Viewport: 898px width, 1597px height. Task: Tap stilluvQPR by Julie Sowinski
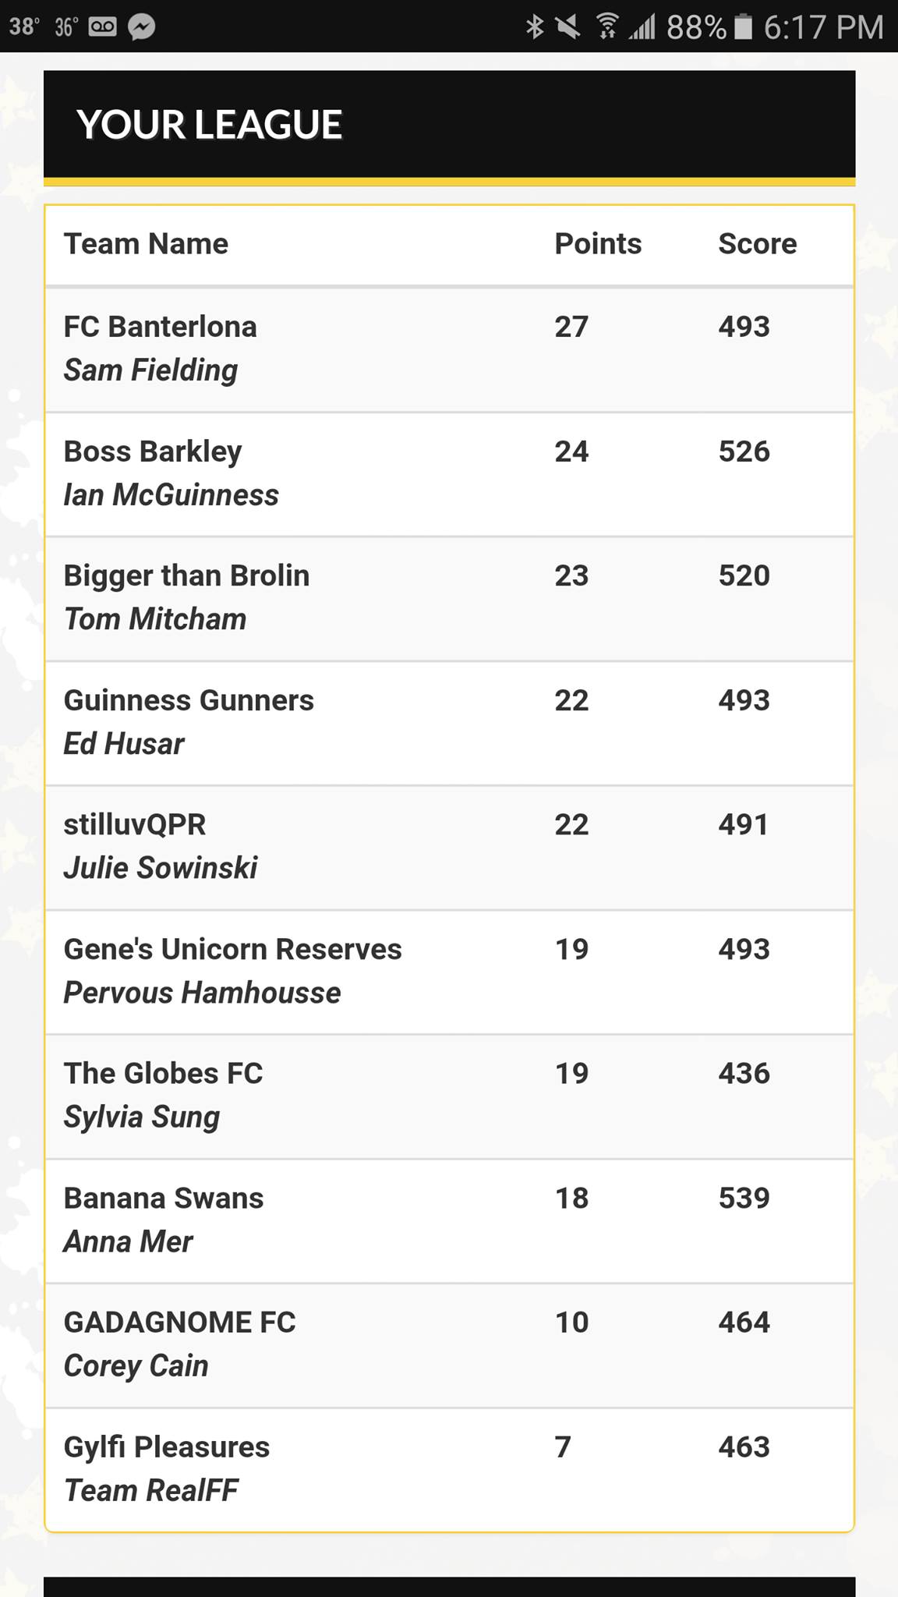tap(450, 847)
